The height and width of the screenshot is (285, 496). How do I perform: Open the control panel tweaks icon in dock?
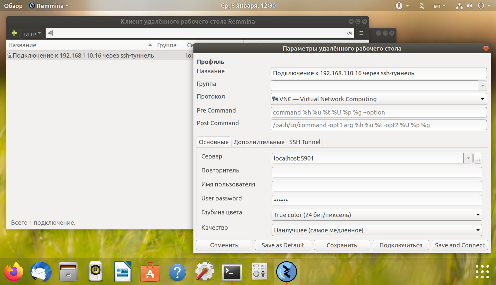tap(259, 272)
